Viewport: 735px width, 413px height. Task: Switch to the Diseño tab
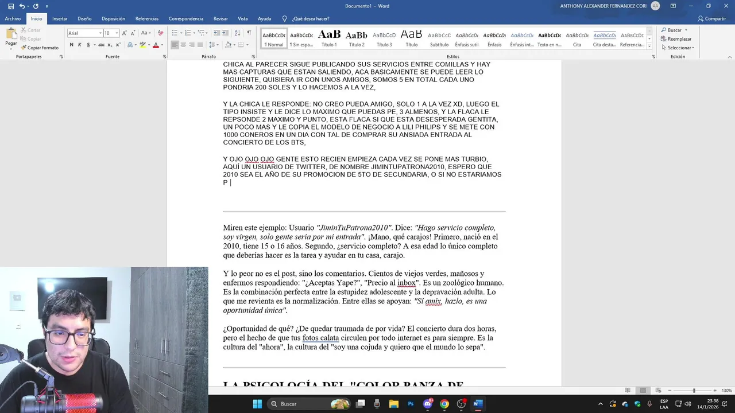coord(84,18)
